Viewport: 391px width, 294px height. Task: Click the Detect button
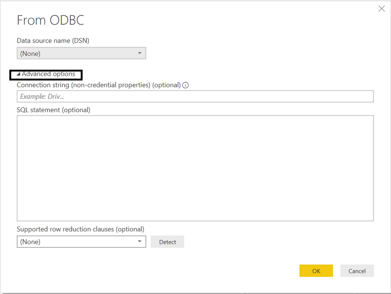coord(168,242)
